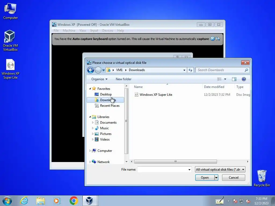Screen dimensions: 275x206
Task: Open the View menu in VirtualBox window
Action: tap(83, 31)
